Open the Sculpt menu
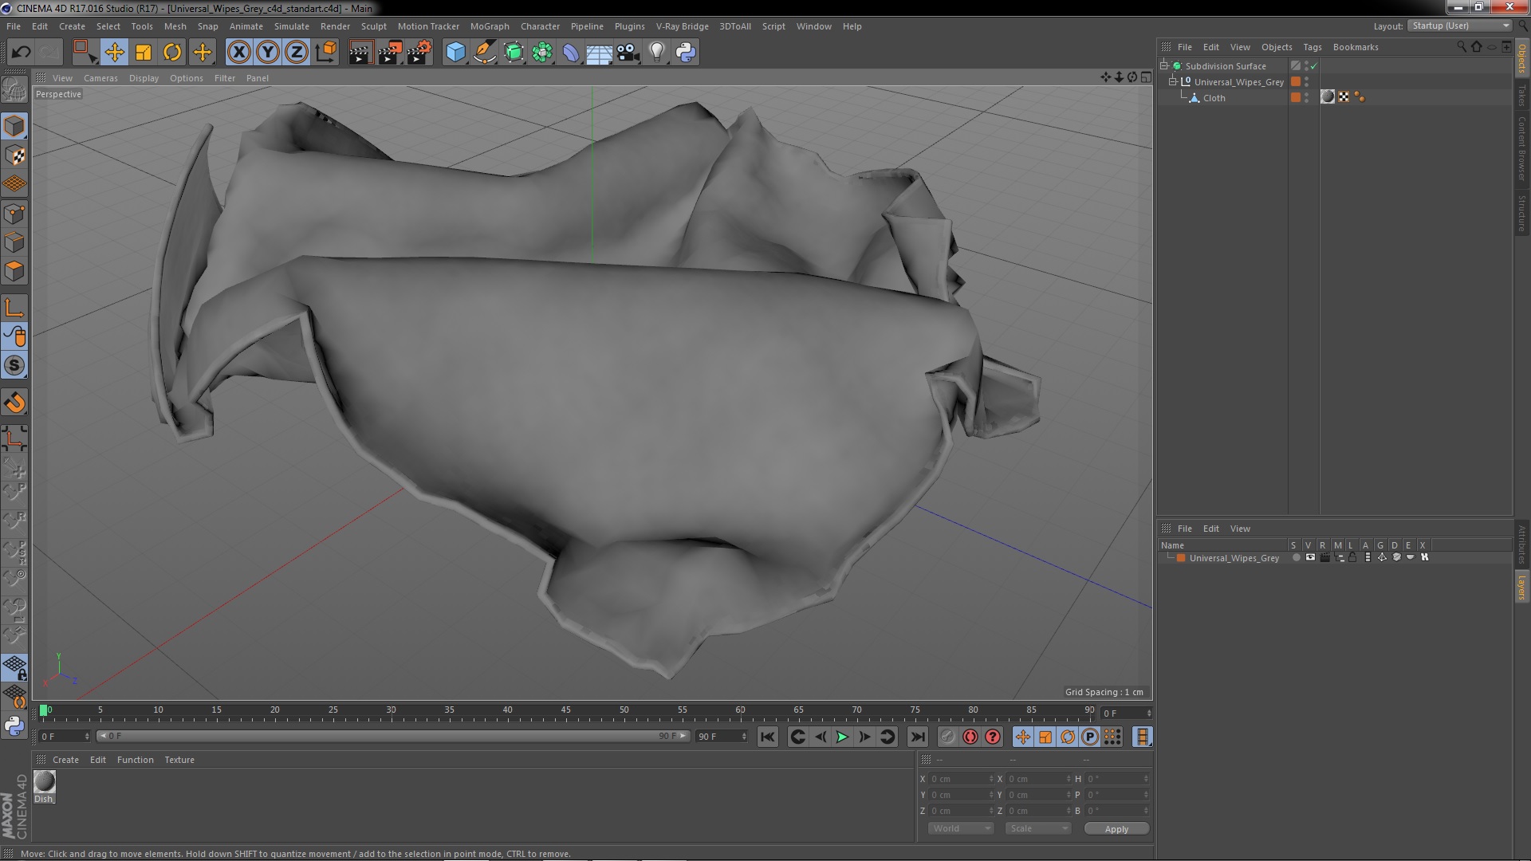The height and width of the screenshot is (861, 1531). click(373, 26)
